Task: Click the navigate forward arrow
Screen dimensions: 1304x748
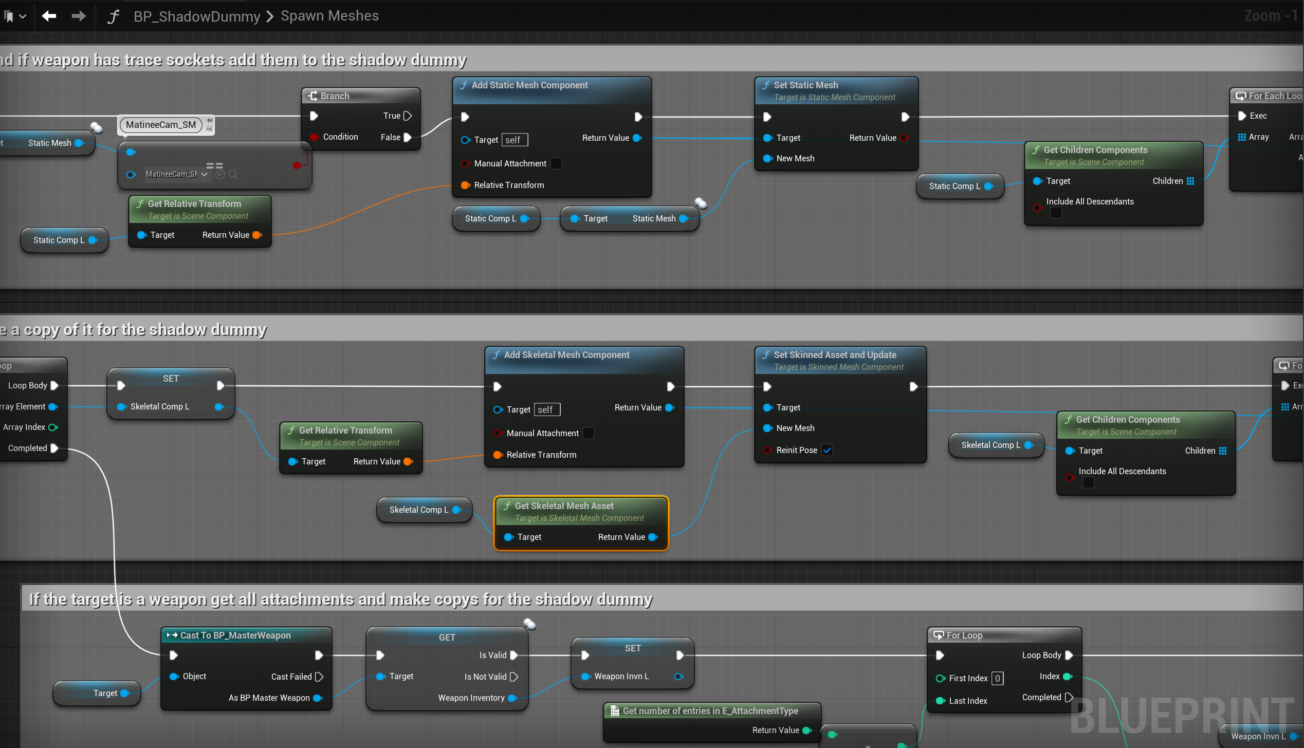Action: 78,16
